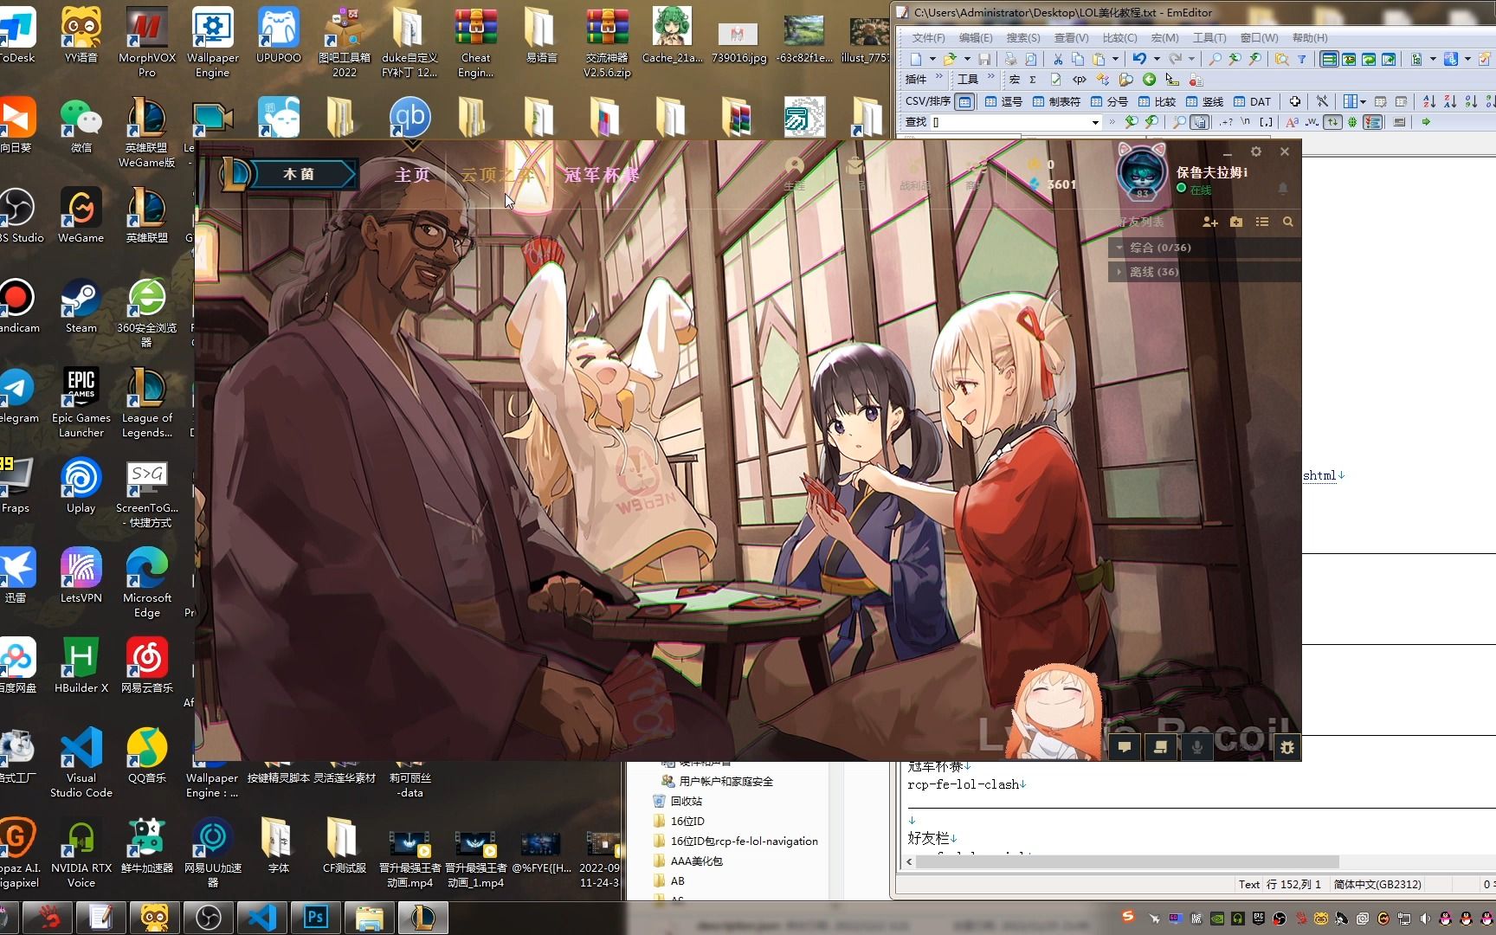Switch to the 冠军杯赛 tab in LoL client
Screen dimensions: 1496x935
coord(603,175)
